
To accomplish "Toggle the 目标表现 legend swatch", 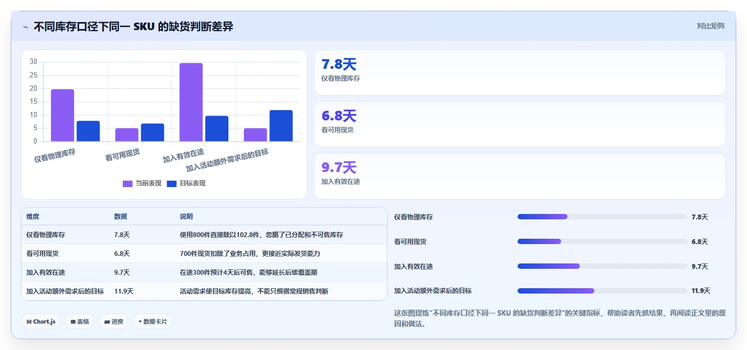I will (171, 183).
